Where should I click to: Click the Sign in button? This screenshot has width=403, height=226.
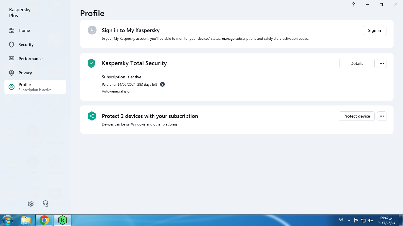click(374, 30)
